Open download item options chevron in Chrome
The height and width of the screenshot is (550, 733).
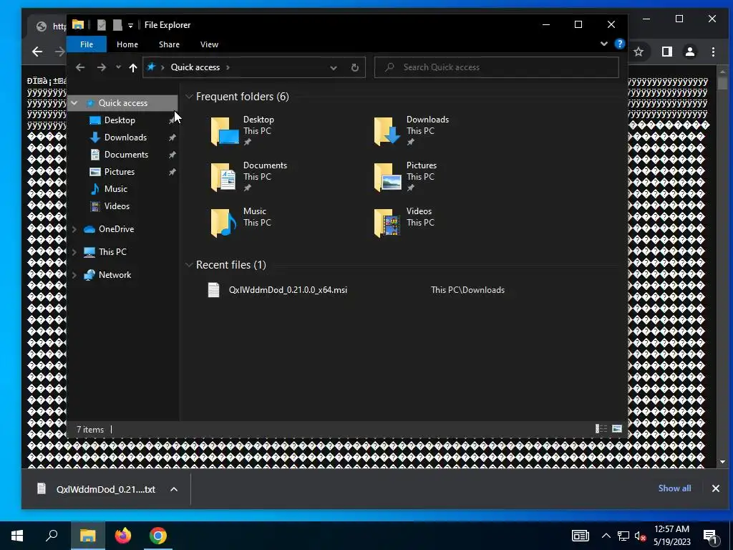174,489
